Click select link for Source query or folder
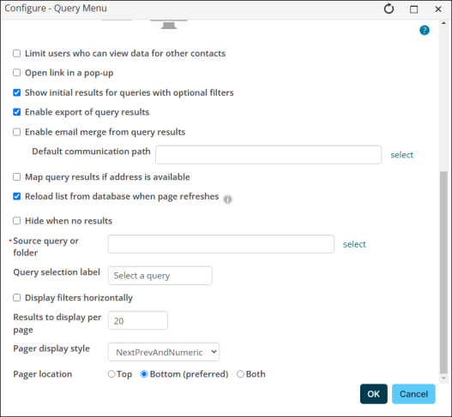452x417 pixels. tap(354, 244)
